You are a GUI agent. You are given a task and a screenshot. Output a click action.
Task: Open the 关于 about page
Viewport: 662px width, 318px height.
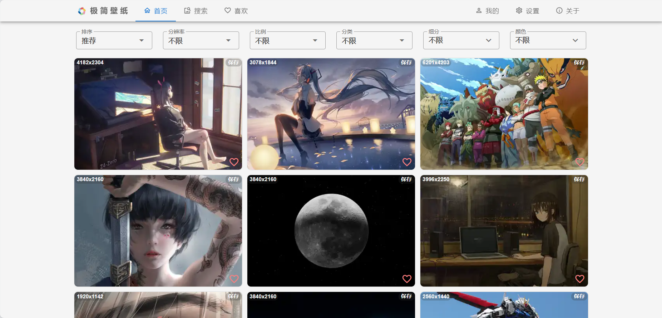click(568, 11)
